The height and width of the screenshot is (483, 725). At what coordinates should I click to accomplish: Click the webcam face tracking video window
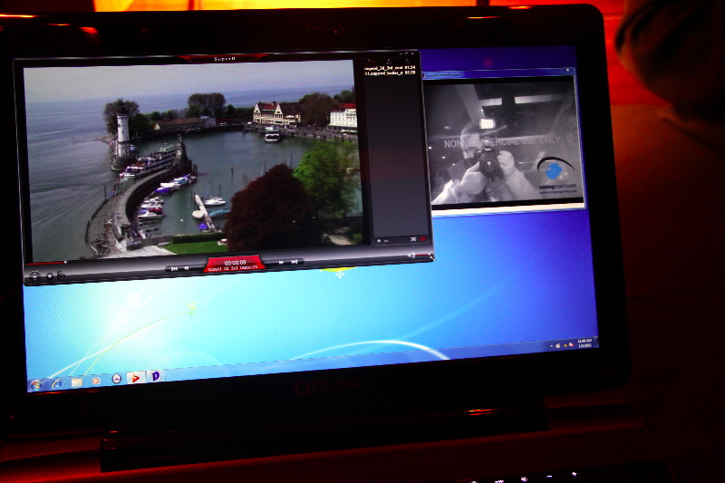(503, 142)
